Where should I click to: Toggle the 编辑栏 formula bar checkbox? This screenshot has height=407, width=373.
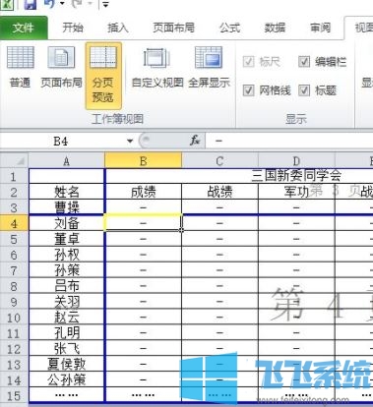point(304,61)
